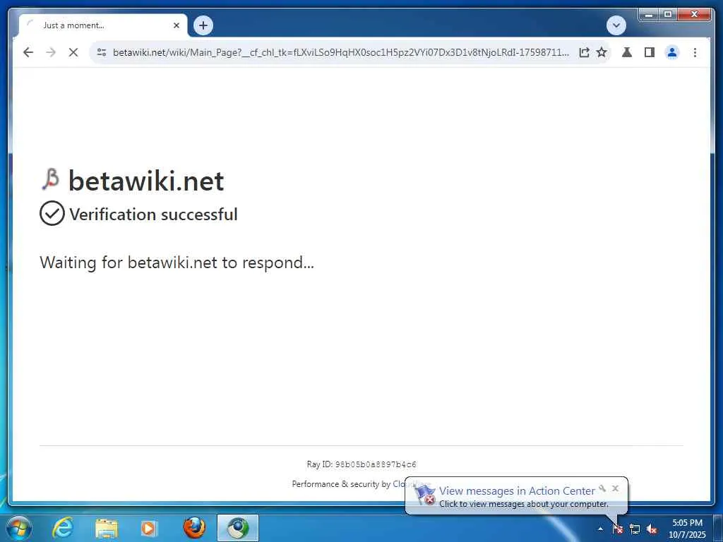Select the 'Just a moment...' tab
Image resolution: width=723 pixels, height=542 pixels.
point(103,25)
